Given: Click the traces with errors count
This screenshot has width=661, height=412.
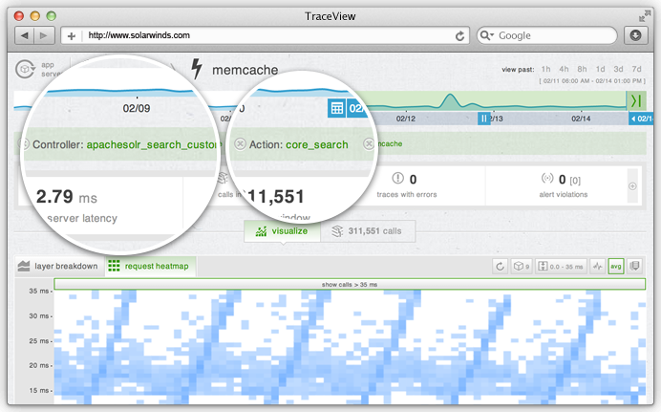Looking at the screenshot, I should coord(413,180).
